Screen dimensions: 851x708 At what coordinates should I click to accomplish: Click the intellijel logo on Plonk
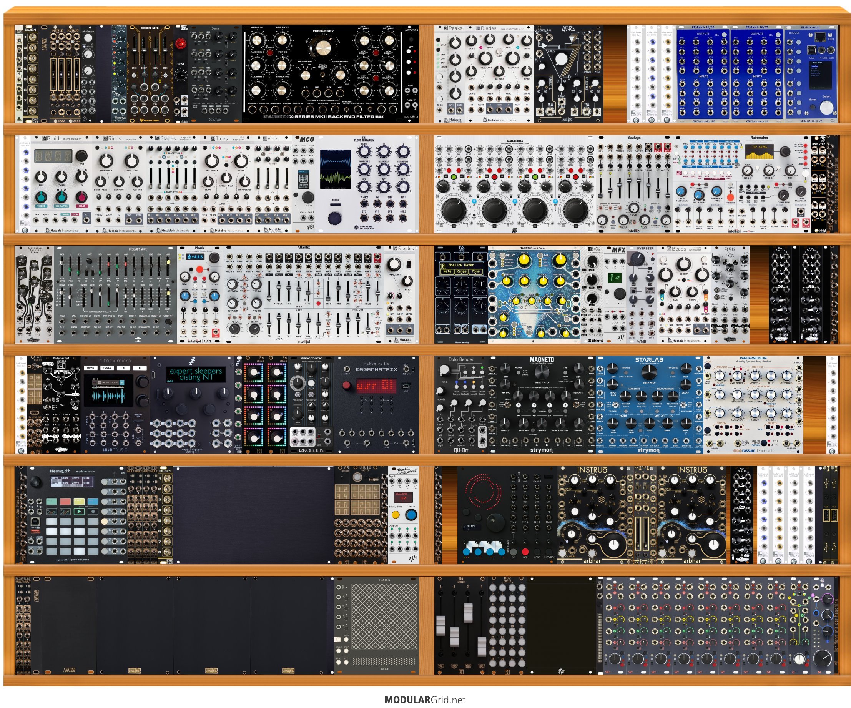point(194,341)
